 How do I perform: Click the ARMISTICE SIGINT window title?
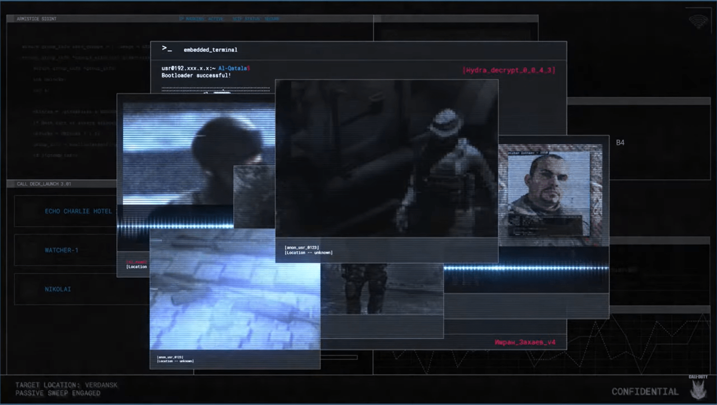tap(36, 19)
